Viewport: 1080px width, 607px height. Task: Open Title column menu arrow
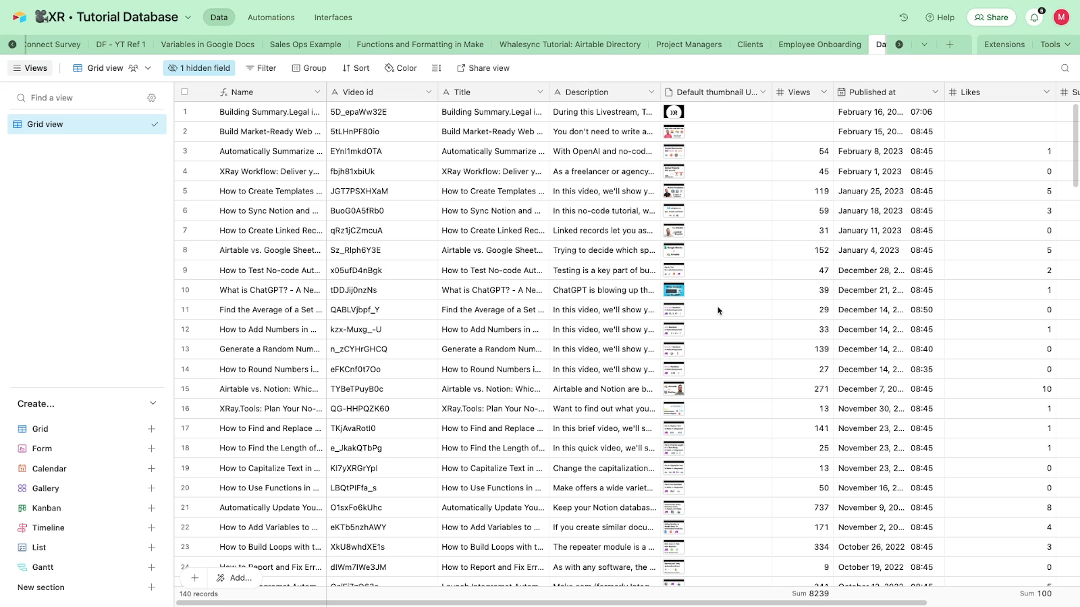click(x=540, y=92)
